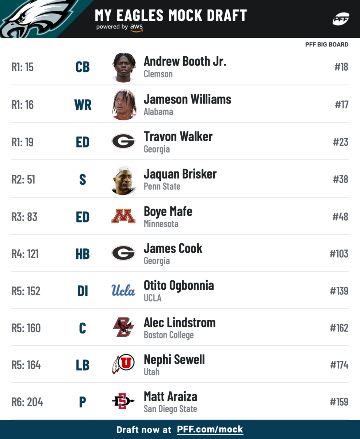Select the Boston College eagle logo
This screenshot has width=360, height=439.
pos(123,328)
